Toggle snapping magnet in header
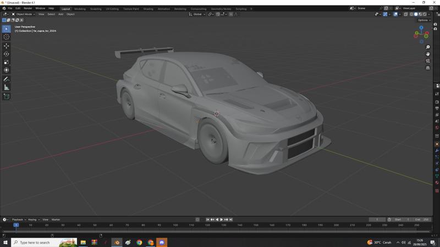Viewport: 440px width, 247px height. [218, 14]
